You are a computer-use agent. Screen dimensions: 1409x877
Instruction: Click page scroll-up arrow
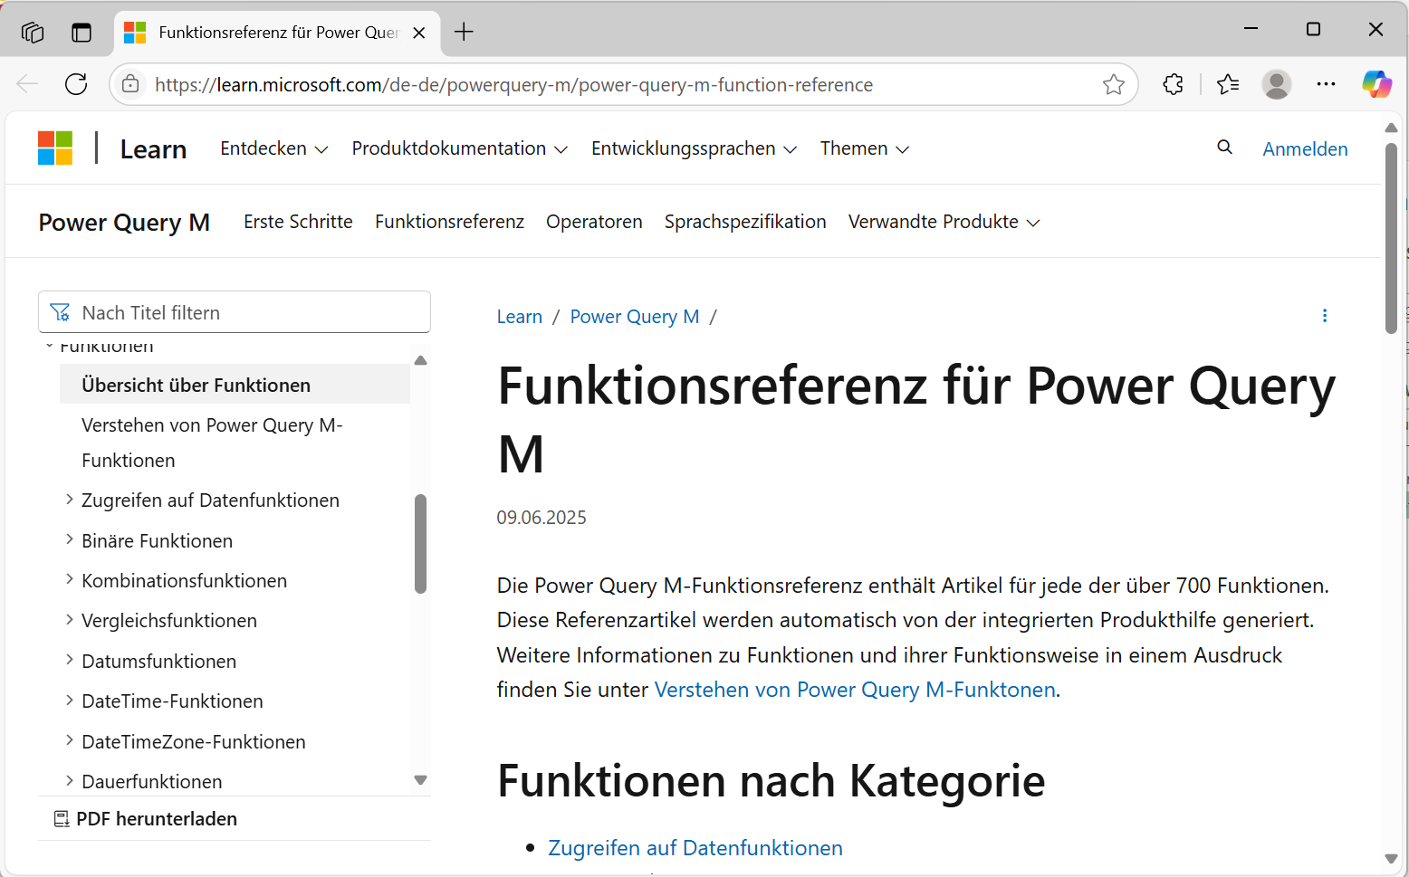1391,128
